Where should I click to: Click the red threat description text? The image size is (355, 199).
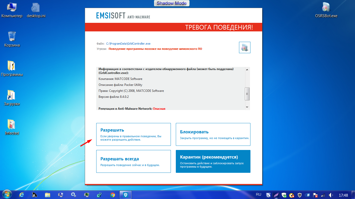[155, 49]
